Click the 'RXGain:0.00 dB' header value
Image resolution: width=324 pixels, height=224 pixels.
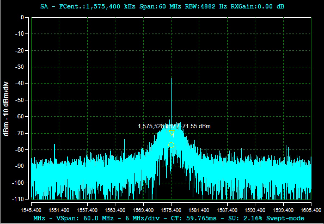258,7
